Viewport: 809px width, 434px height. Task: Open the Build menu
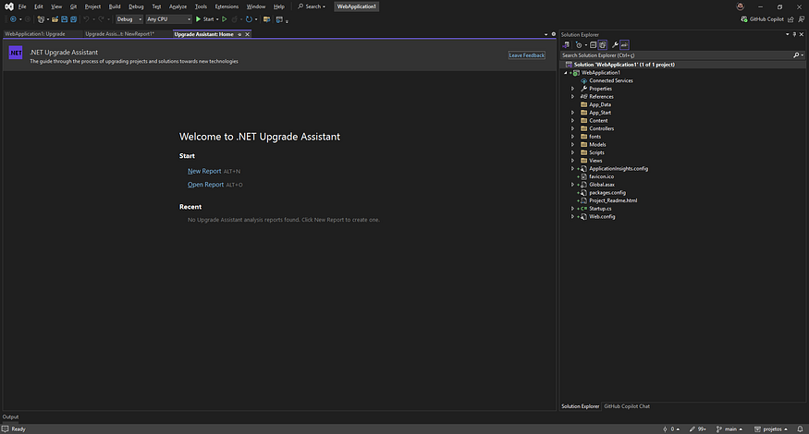[115, 6]
